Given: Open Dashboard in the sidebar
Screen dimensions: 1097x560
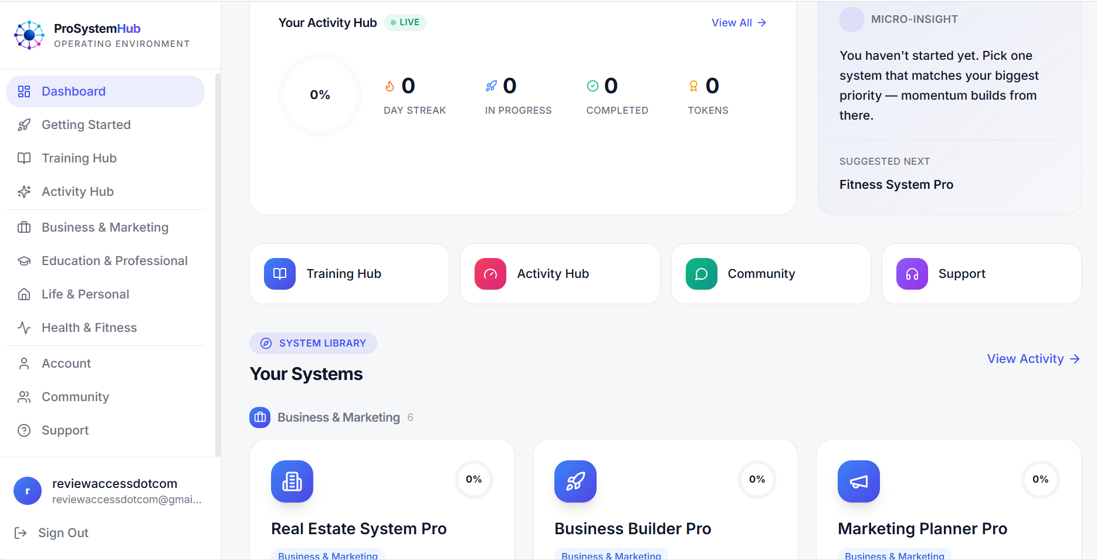Looking at the screenshot, I should click(x=106, y=91).
